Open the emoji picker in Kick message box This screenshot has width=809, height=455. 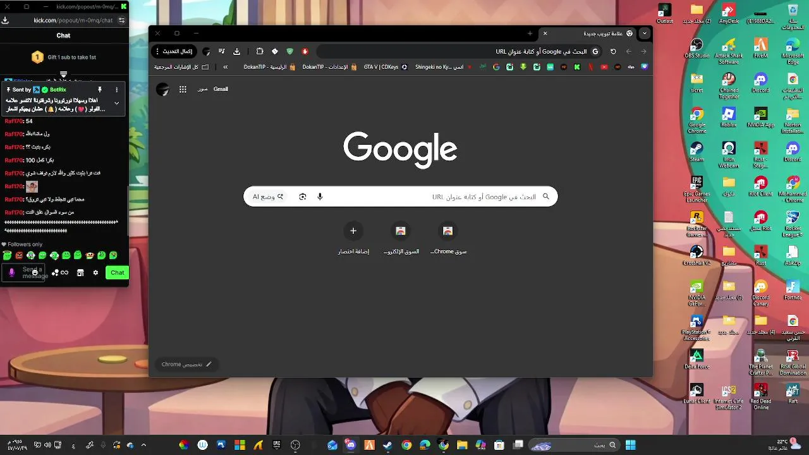(x=34, y=272)
